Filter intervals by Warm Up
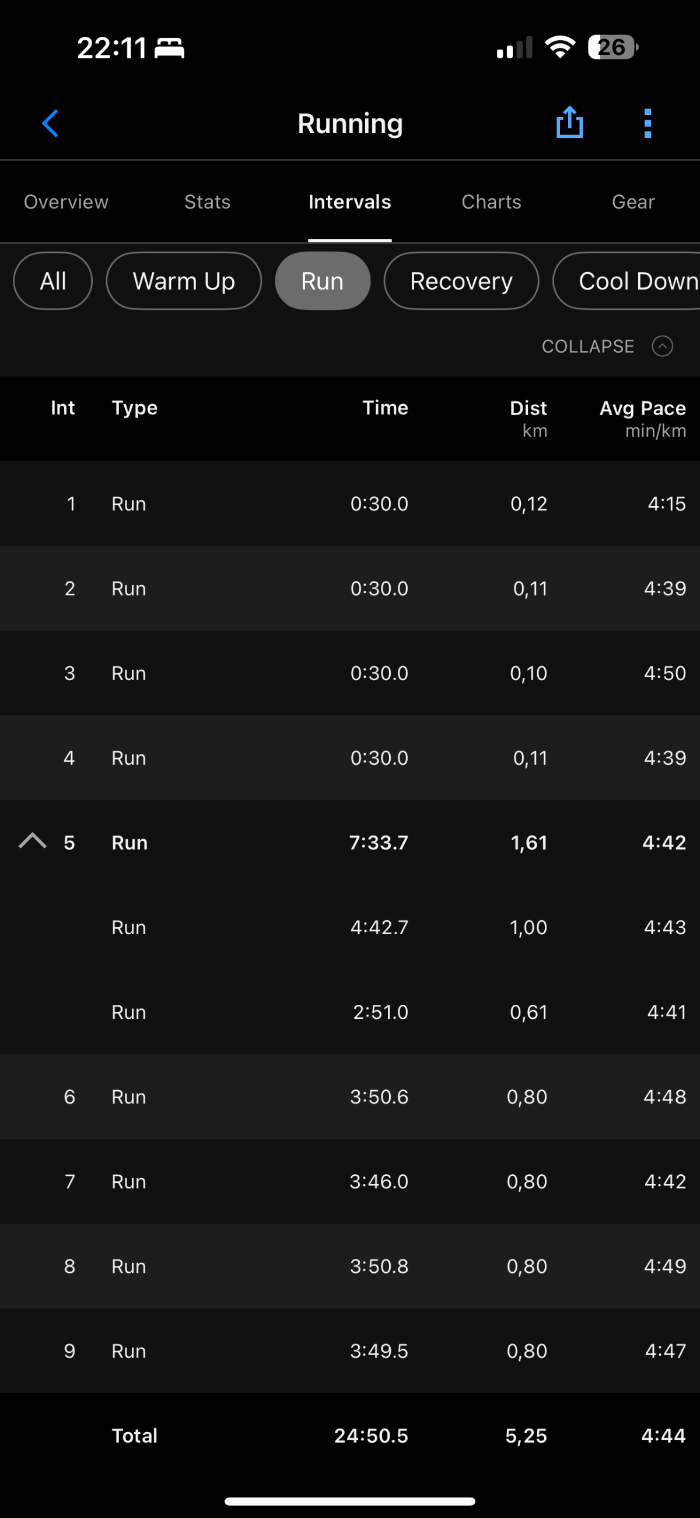Viewport: 700px width, 1518px height. tap(184, 281)
